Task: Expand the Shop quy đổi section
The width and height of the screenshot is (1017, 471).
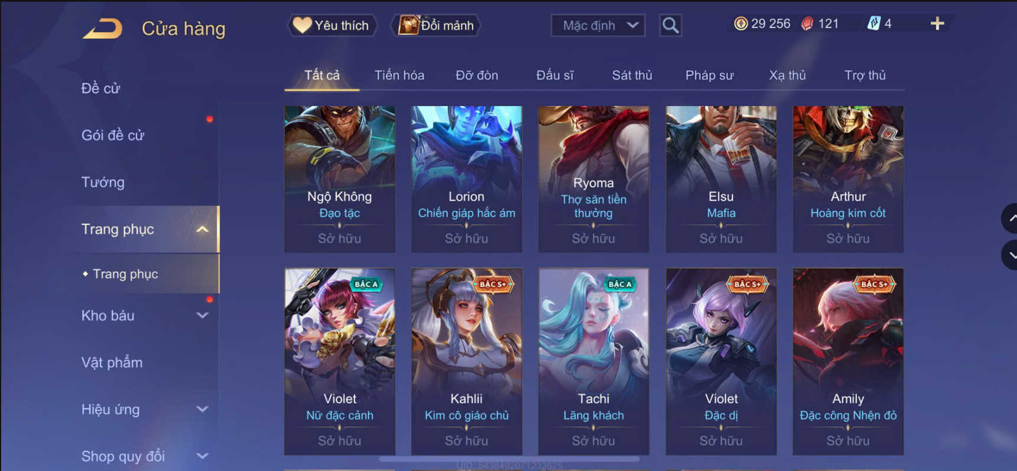Action: point(202,456)
